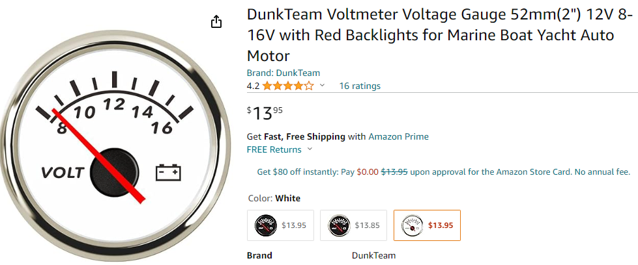Open the 16 ratings link
The image size is (638, 265).
(x=360, y=86)
